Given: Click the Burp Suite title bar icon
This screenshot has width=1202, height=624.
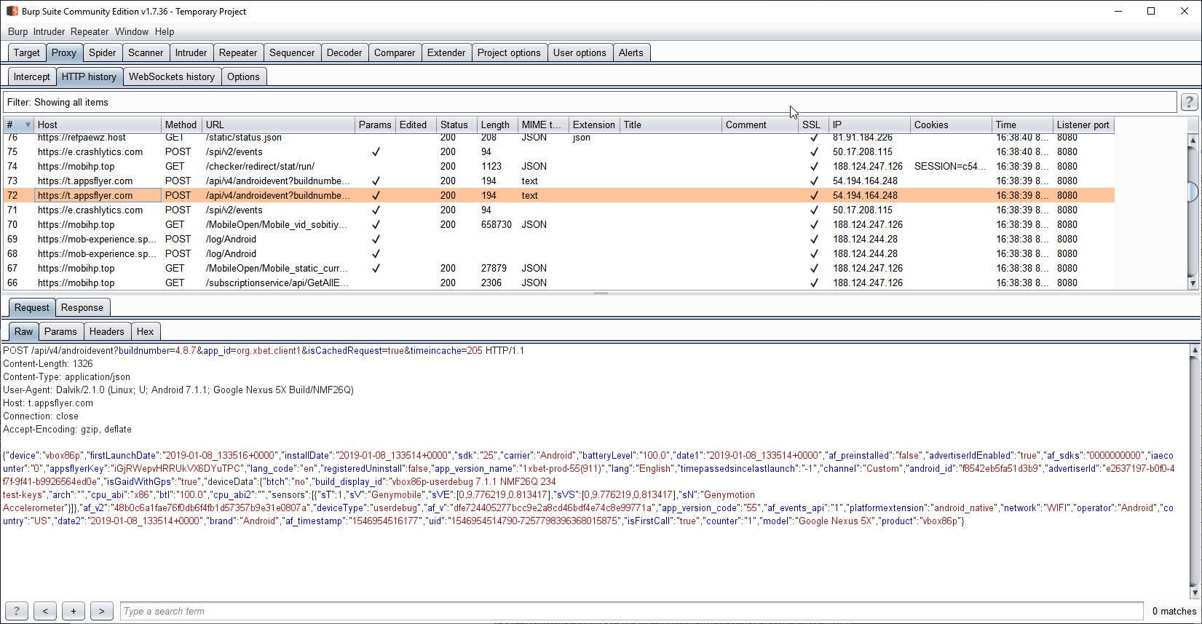Looking at the screenshot, I should tap(12, 11).
